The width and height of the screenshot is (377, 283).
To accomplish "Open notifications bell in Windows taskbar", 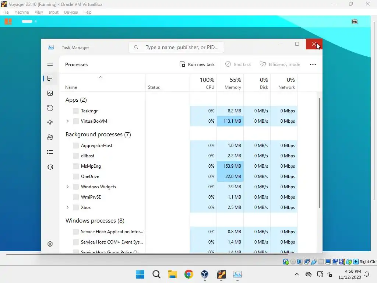I will click(x=367, y=274).
